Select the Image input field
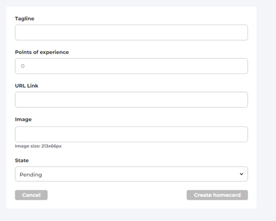Image resolution: width=276 pixels, height=221 pixels. pos(131,134)
